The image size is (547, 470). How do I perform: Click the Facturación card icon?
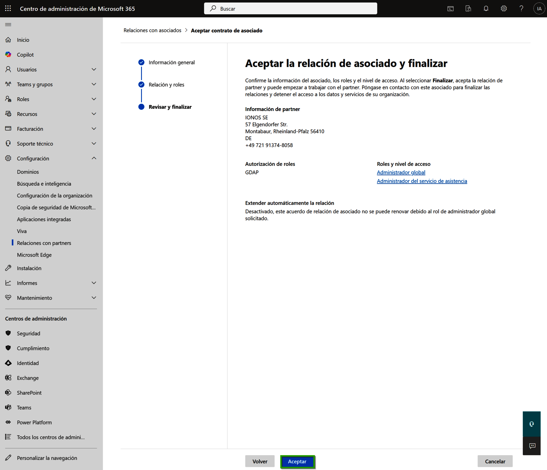8,129
